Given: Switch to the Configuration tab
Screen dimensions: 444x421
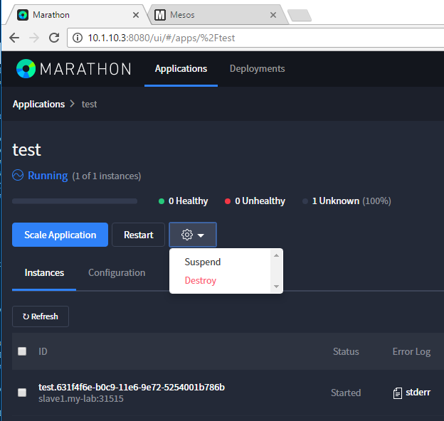Looking at the screenshot, I should [117, 272].
